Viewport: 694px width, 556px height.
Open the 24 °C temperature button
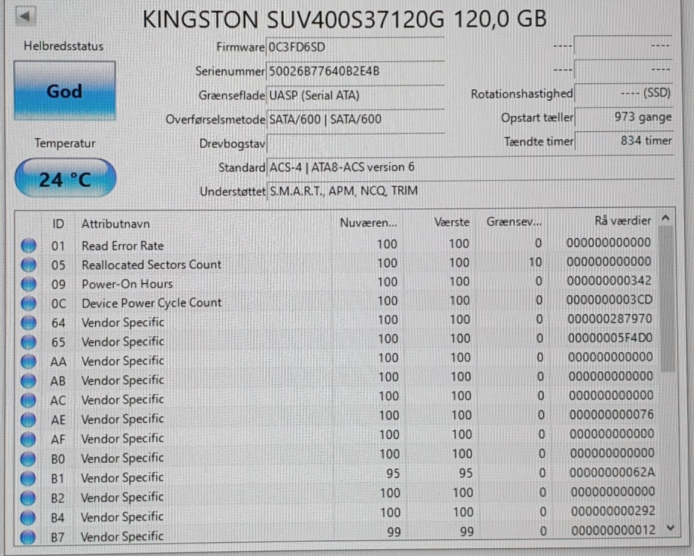pyautogui.click(x=65, y=178)
